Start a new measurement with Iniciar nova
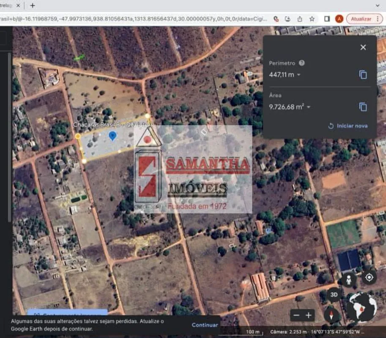Image resolution: width=386 pixels, height=338 pixels. click(x=348, y=126)
